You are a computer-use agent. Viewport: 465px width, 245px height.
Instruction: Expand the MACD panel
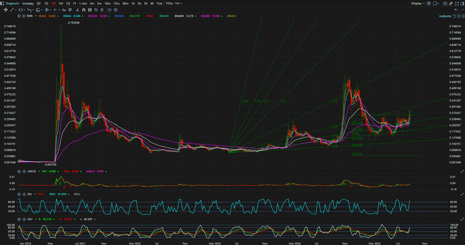462,172
